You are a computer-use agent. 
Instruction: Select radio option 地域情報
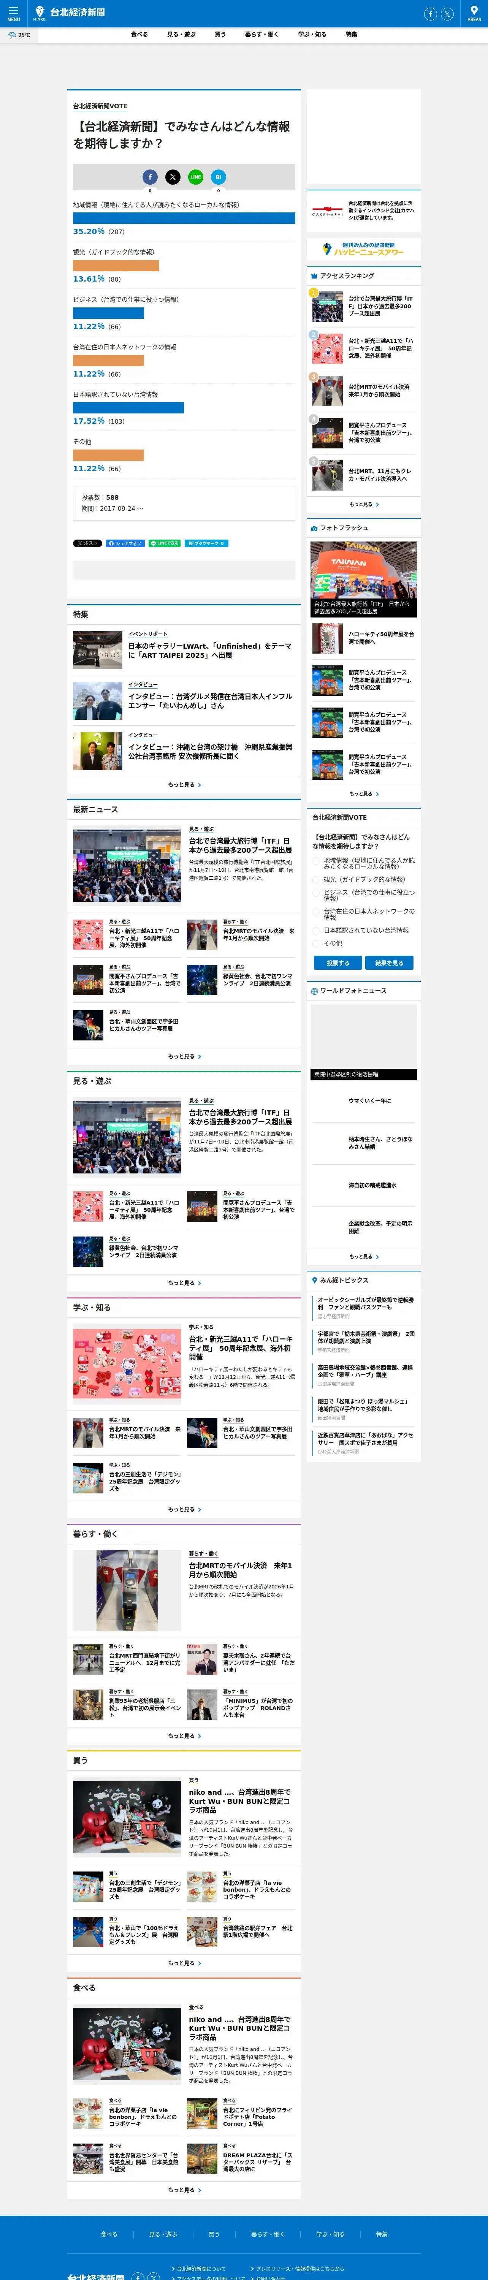[x=316, y=861]
